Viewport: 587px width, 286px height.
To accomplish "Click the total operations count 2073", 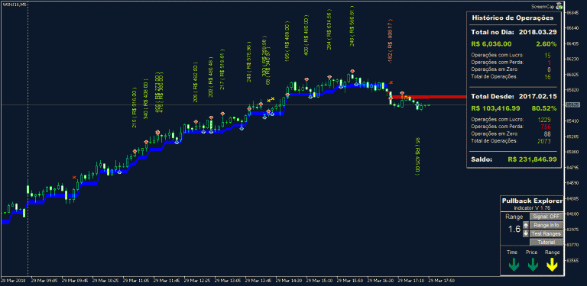I will 544,141.
